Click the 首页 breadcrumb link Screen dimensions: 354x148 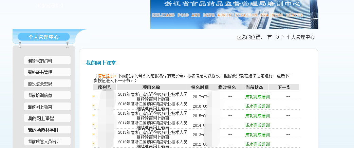273,37
